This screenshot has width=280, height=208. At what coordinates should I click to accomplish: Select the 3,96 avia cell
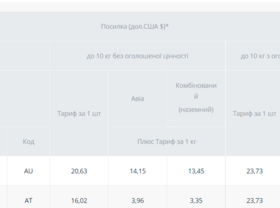point(137,200)
